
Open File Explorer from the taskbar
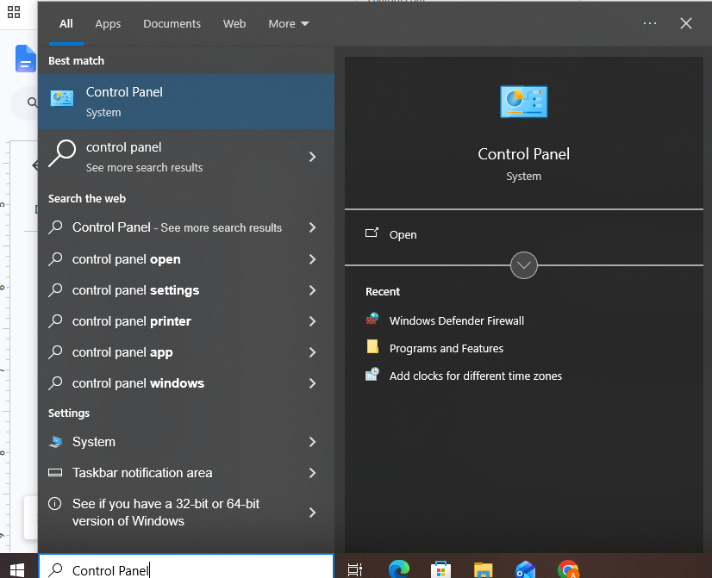[483, 570]
